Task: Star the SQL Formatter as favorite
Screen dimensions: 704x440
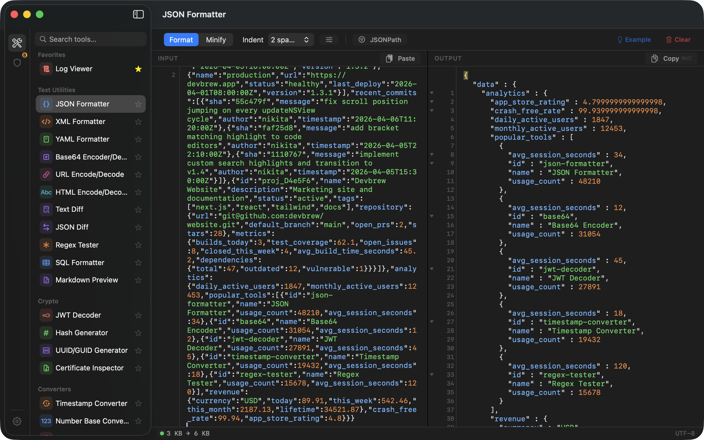Action: pos(138,262)
